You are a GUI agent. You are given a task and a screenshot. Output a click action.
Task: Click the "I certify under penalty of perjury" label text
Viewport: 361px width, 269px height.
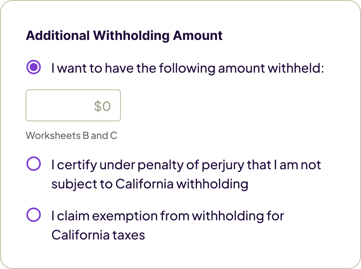pyautogui.click(x=186, y=164)
